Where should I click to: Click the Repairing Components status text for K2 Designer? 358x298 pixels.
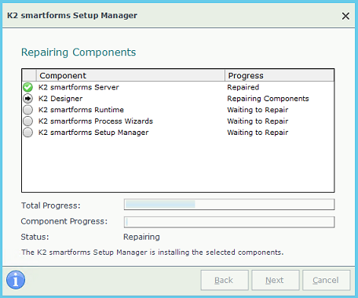pos(268,99)
